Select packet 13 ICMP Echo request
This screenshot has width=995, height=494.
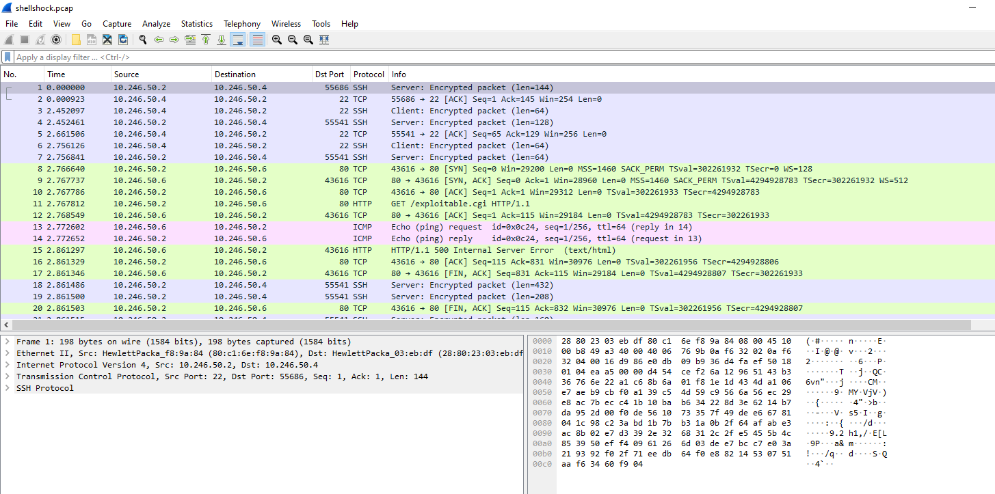[x=497, y=227]
